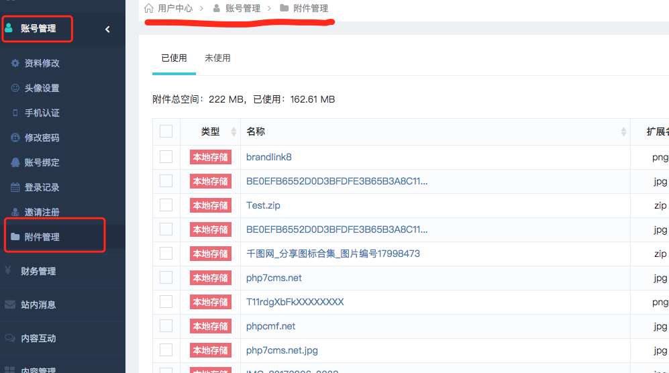Click the folder icon in breadcrumb 附件管理

coord(284,7)
